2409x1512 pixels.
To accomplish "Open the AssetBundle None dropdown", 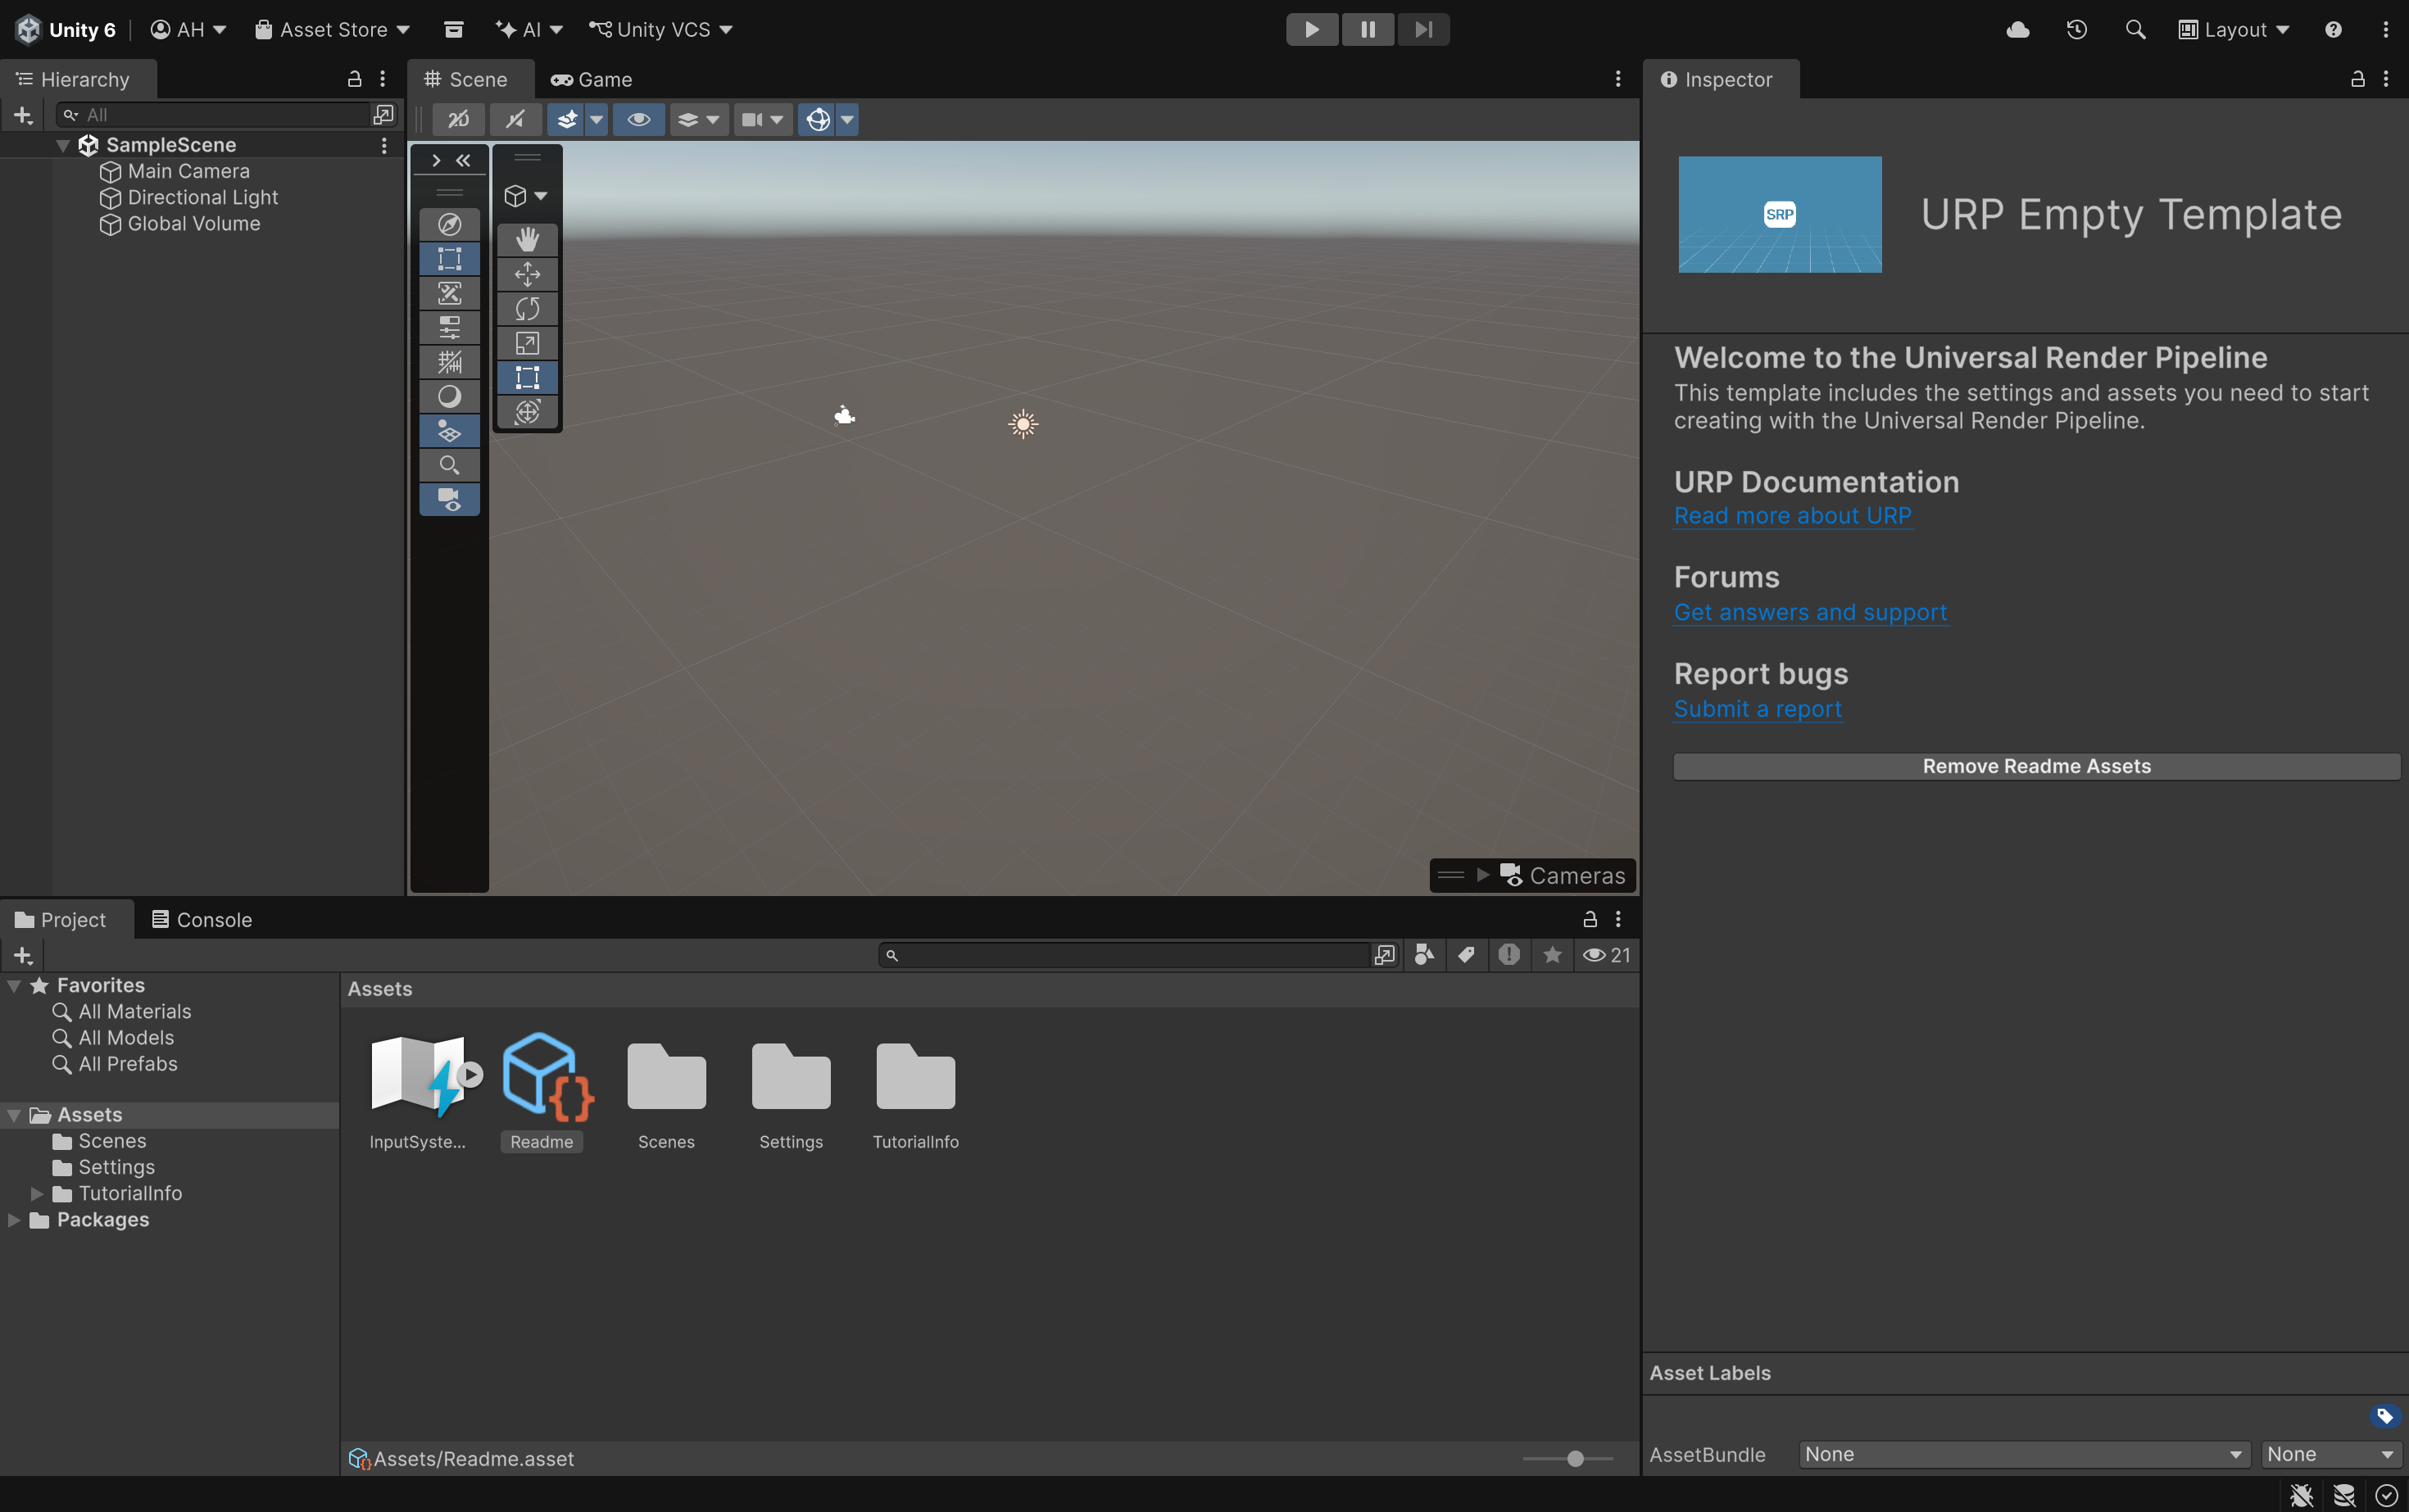I will [x=2024, y=1454].
